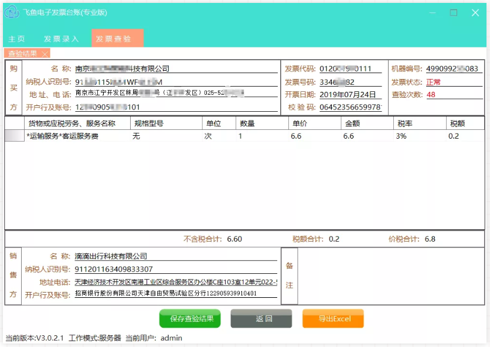
Task: Click the 机器编号 field
Action: tap(454, 68)
